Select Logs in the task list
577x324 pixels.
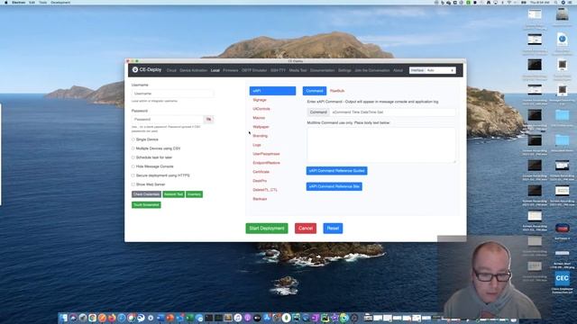tap(257, 145)
